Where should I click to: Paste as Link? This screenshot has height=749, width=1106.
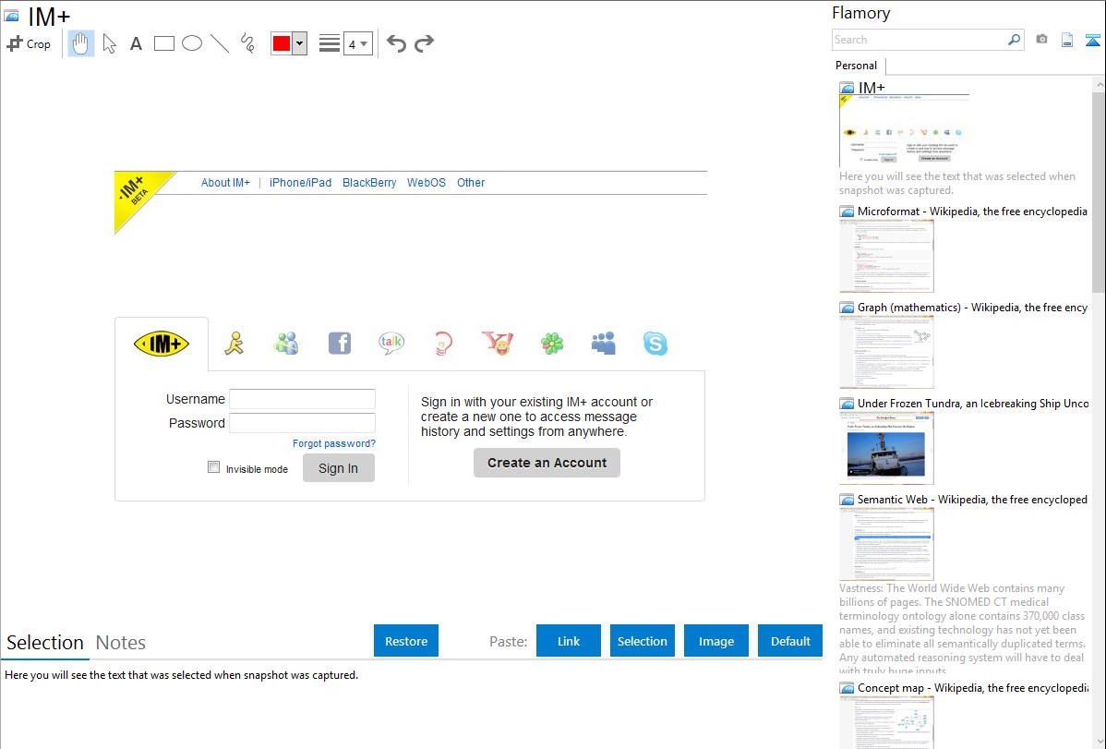click(569, 641)
